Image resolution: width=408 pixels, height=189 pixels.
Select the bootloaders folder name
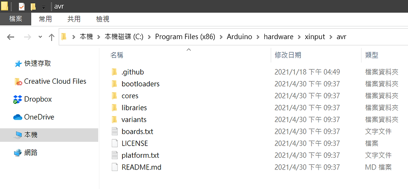point(141,84)
